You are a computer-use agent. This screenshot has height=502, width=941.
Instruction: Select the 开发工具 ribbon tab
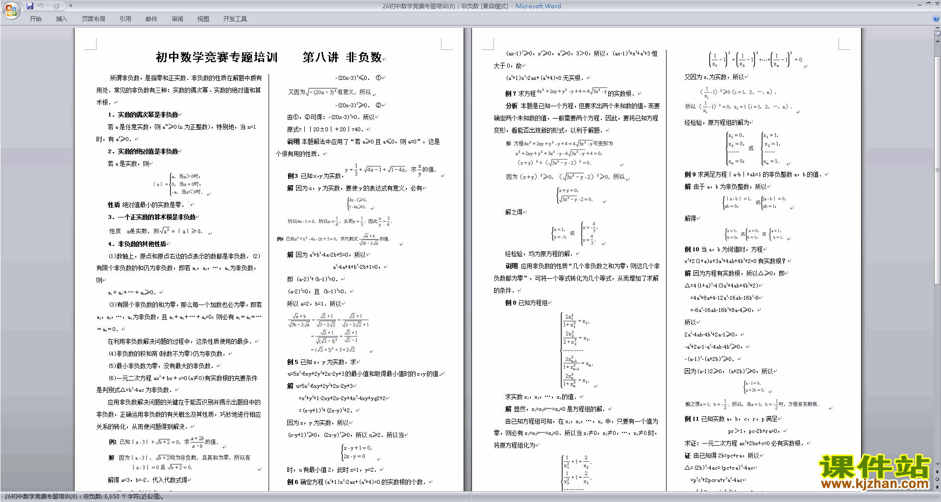235,19
